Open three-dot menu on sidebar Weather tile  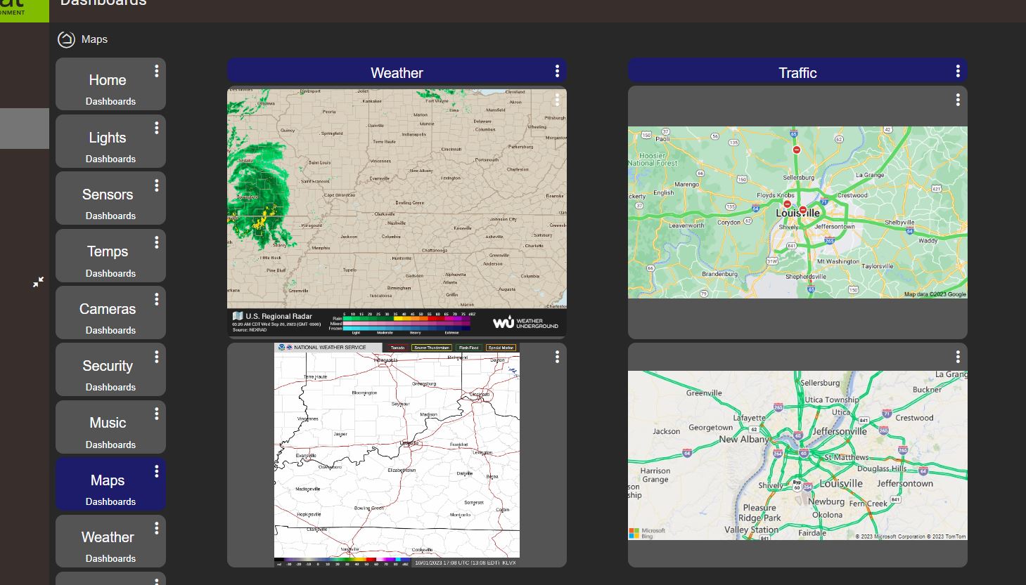pyautogui.click(x=156, y=528)
